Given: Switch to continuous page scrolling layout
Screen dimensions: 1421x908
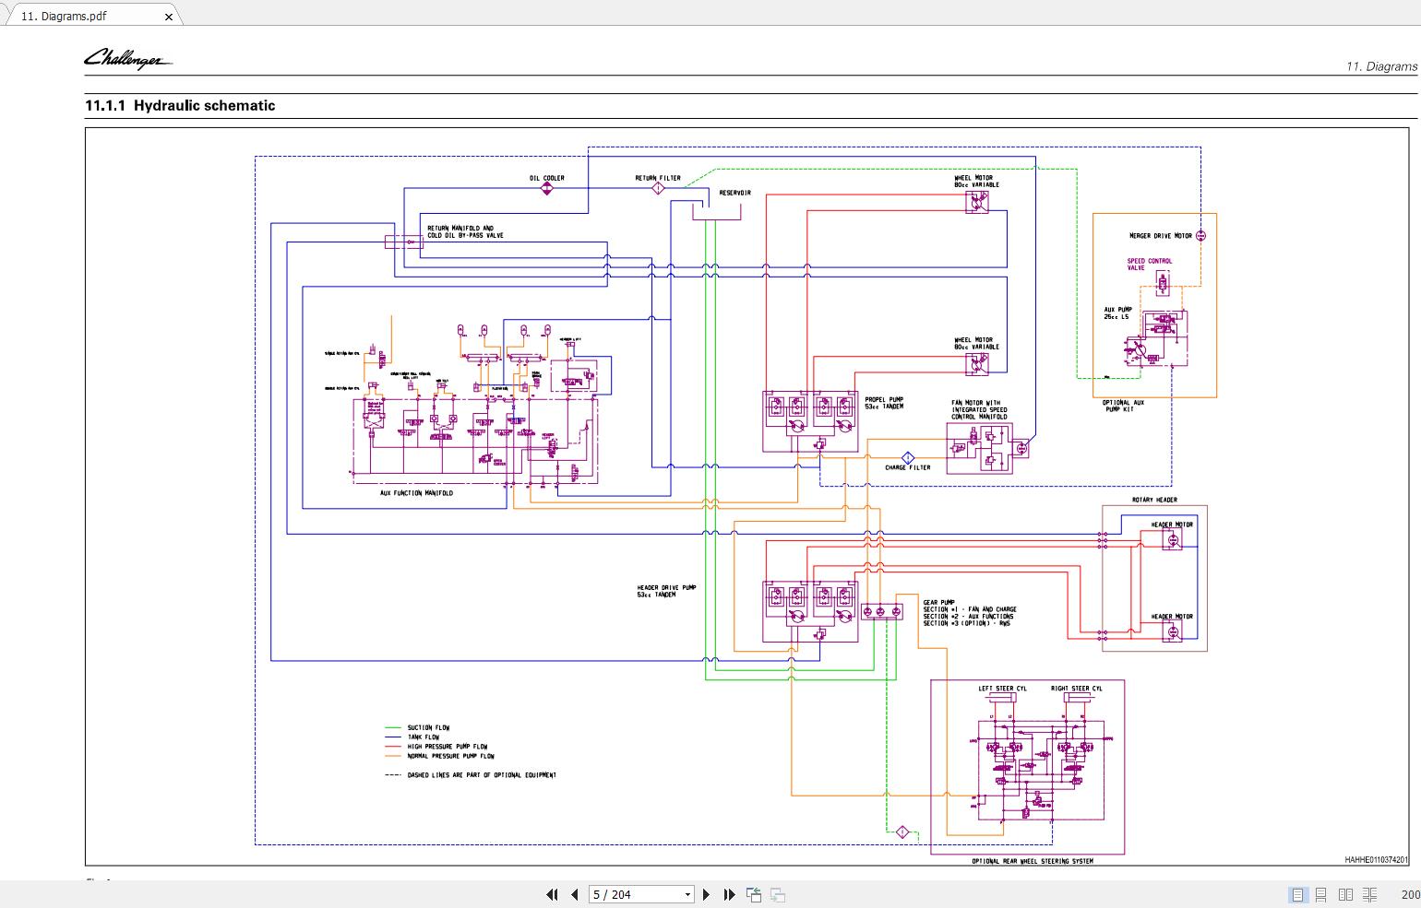Looking at the screenshot, I should [x=1321, y=894].
